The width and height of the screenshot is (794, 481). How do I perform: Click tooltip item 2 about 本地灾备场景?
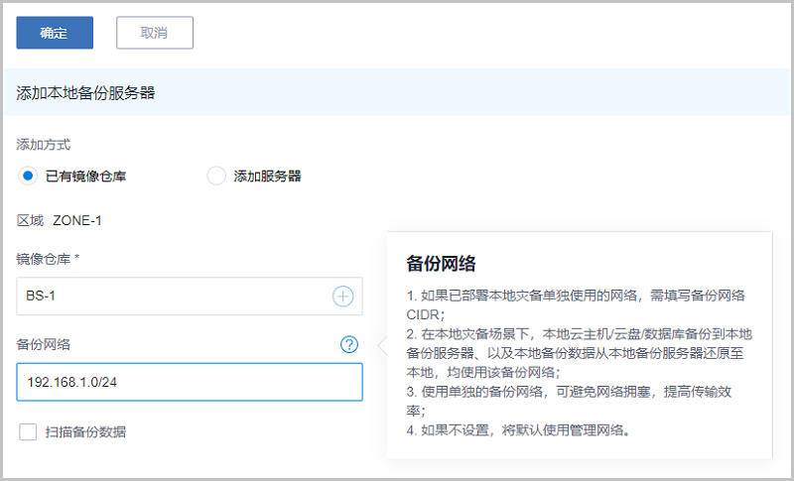click(576, 352)
